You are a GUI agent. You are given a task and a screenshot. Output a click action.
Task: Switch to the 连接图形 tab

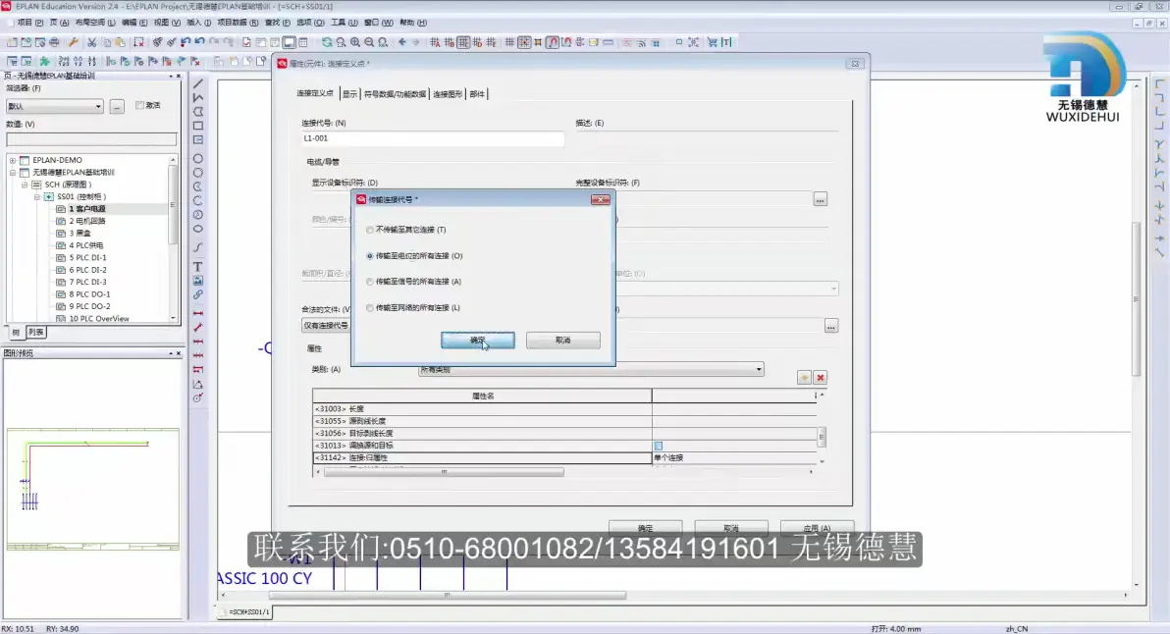click(x=448, y=94)
